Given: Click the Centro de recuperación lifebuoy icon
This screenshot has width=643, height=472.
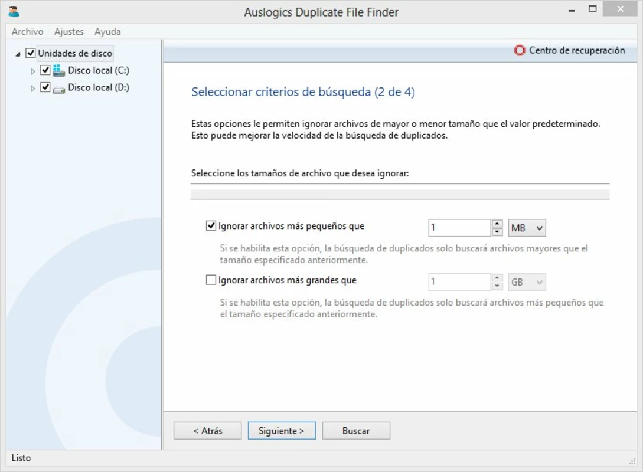Looking at the screenshot, I should tap(520, 50).
